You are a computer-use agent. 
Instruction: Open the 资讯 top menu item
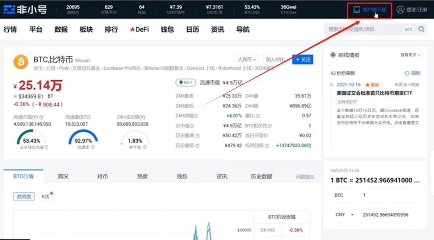[x=217, y=30]
